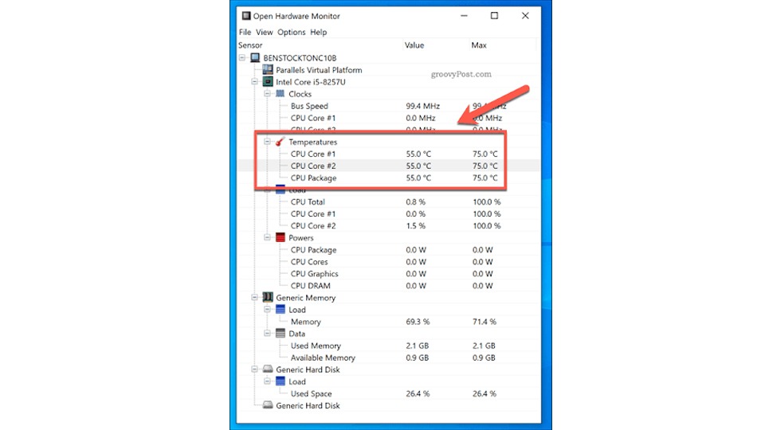This screenshot has width=765, height=430.
Task: Collapse the Intel Core i5-8257U node
Action: click(255, 82)
